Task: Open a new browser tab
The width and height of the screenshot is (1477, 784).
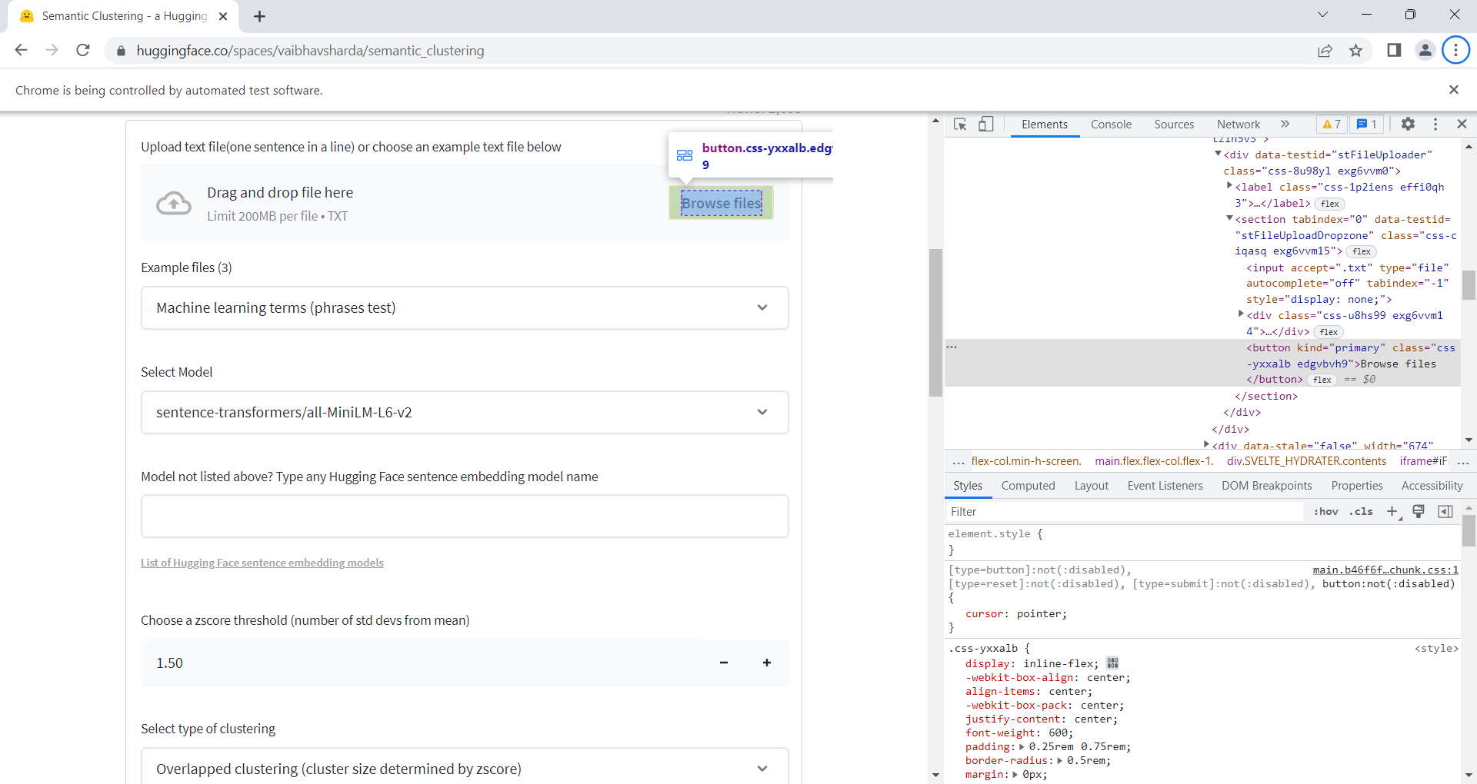Action: [x=260, y=16]
